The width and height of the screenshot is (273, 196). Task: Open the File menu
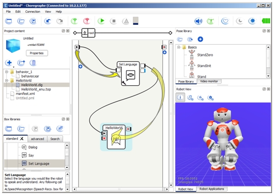click(x=8, y=12)
